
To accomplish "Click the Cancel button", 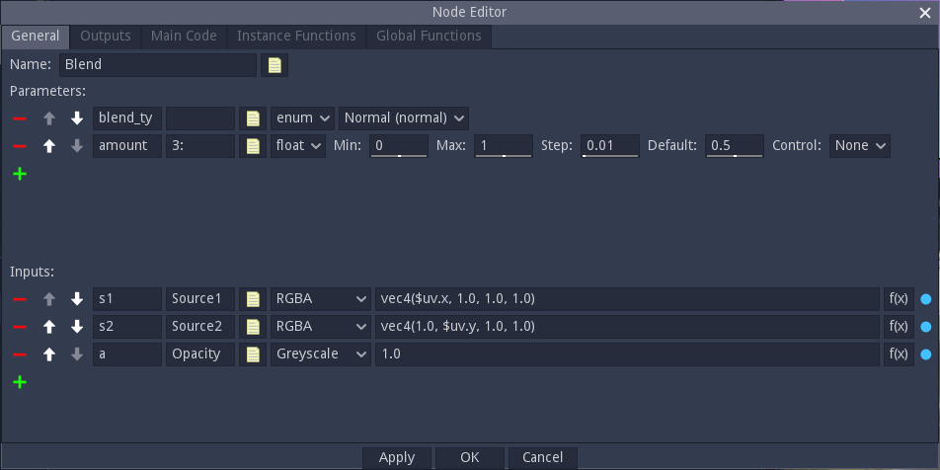I will point(542,458).
